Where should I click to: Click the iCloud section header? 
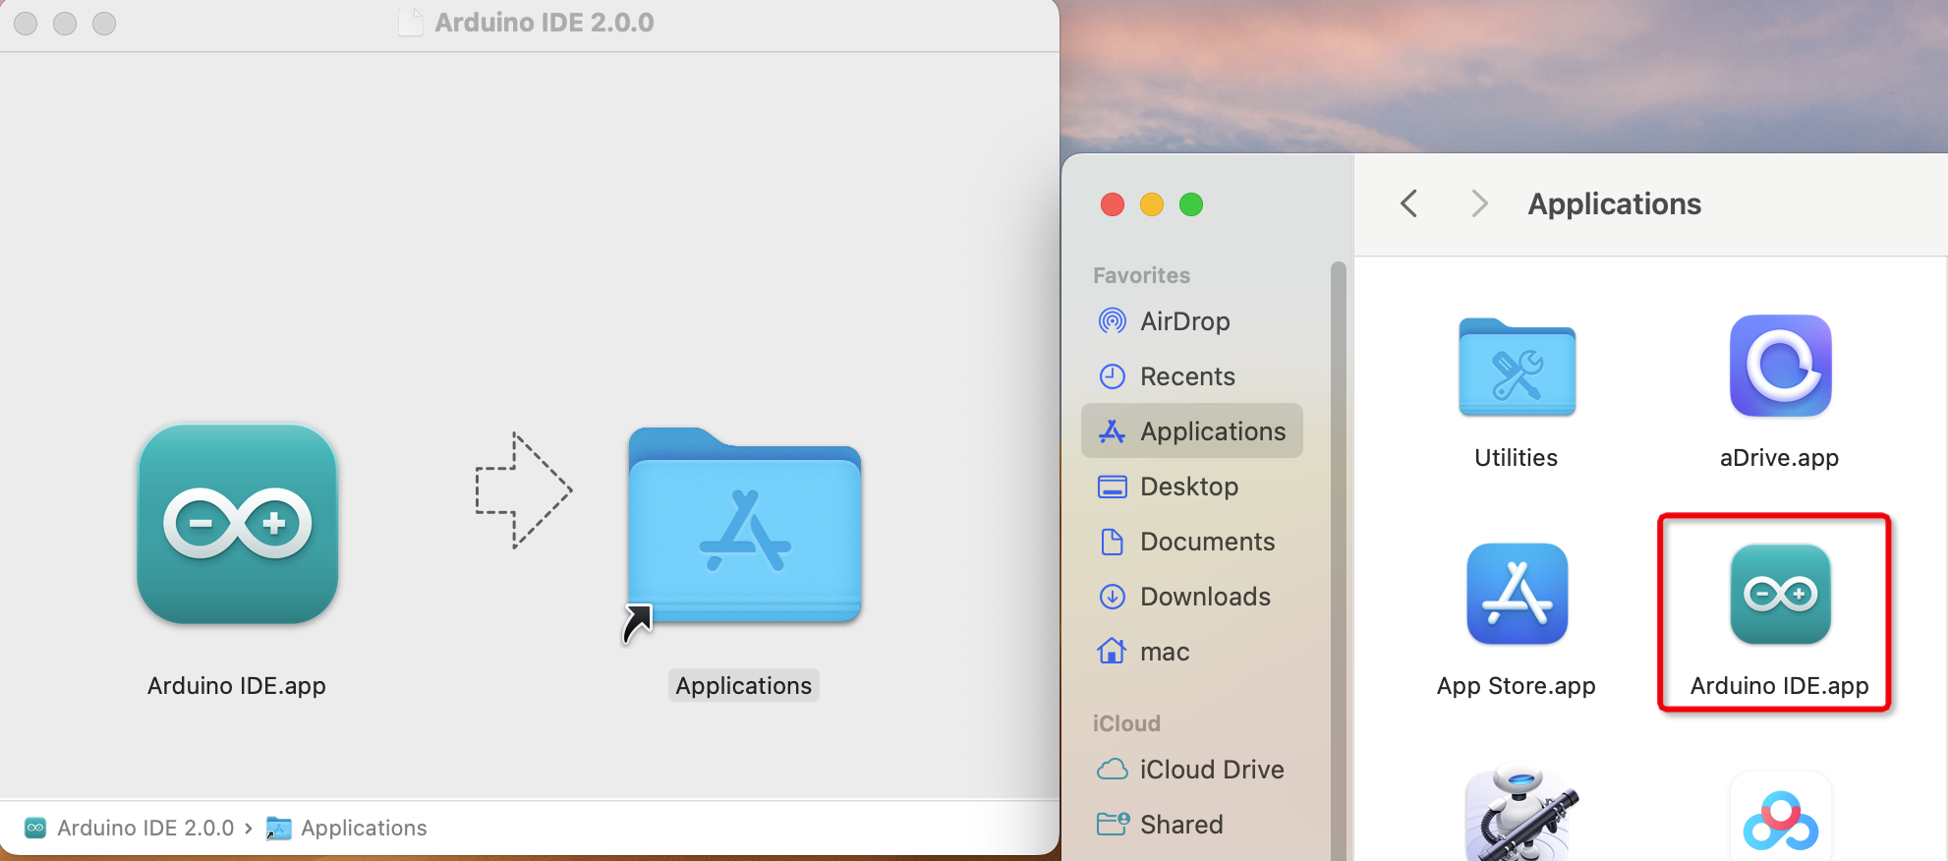click(x=1126, y=723)
